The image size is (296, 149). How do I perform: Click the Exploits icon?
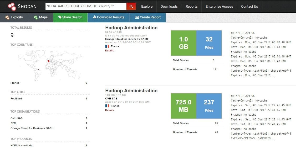(x=7, y=18)
